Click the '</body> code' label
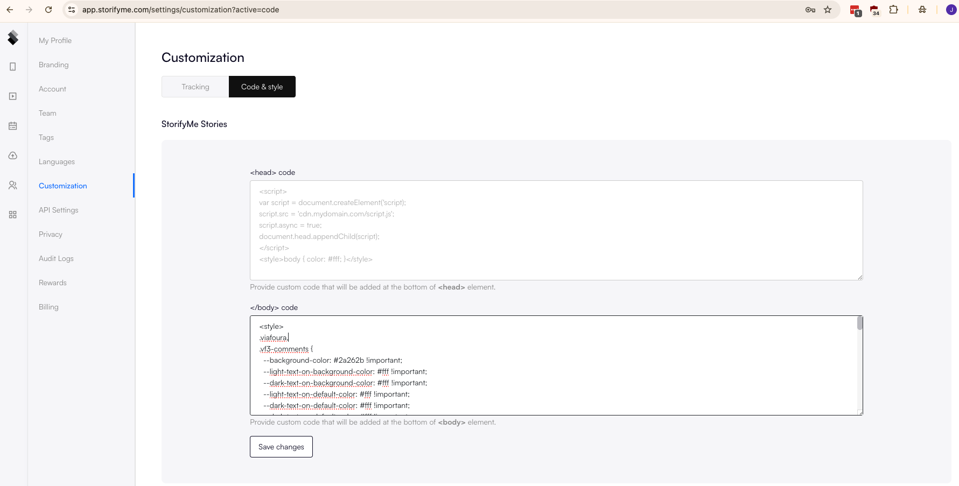Screen dimensions: 959x486 [x=274, y=307]
